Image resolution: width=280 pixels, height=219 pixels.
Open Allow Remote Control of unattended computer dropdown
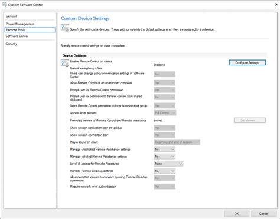tap(164, 83)
